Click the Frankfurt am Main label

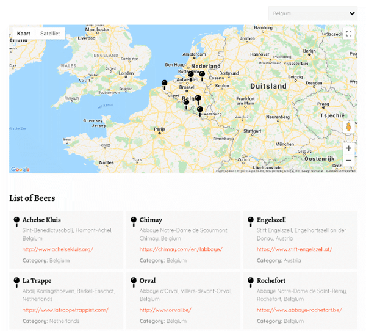[x=245, y=101]
